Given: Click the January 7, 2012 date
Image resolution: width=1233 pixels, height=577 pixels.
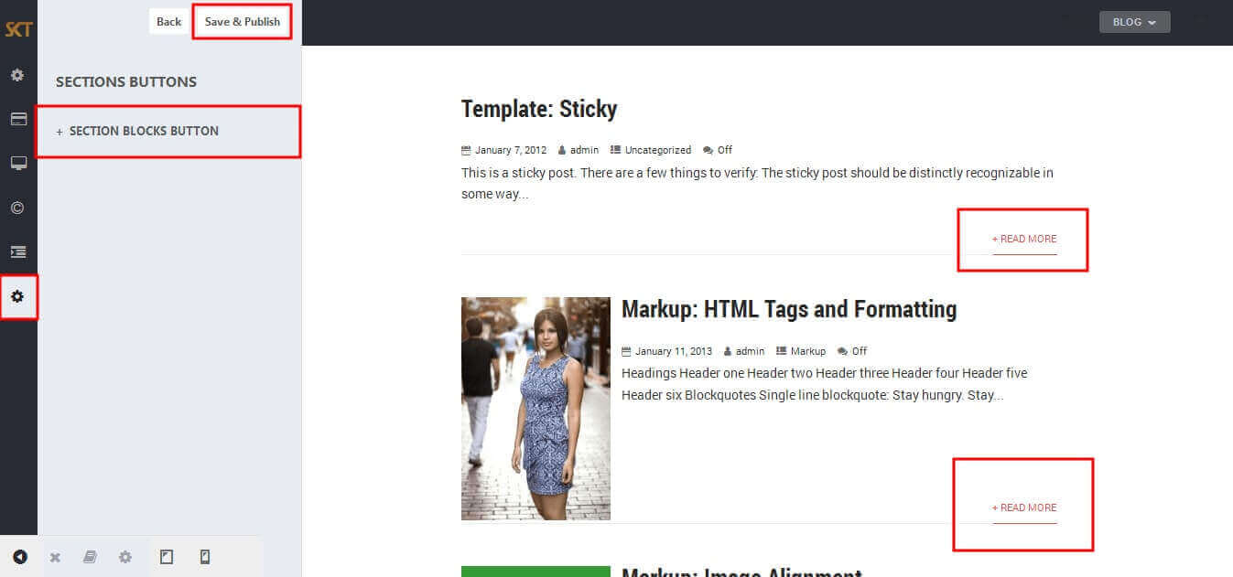Looking at the screenshot, I should pos(511,150).
